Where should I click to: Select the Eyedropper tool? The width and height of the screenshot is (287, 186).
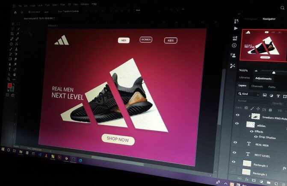[x=18, y=34]
